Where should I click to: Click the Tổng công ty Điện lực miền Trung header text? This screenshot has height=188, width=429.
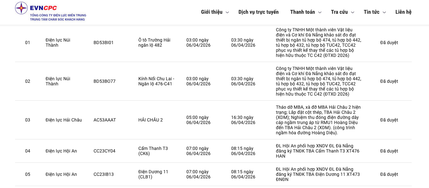coord(58,15)
